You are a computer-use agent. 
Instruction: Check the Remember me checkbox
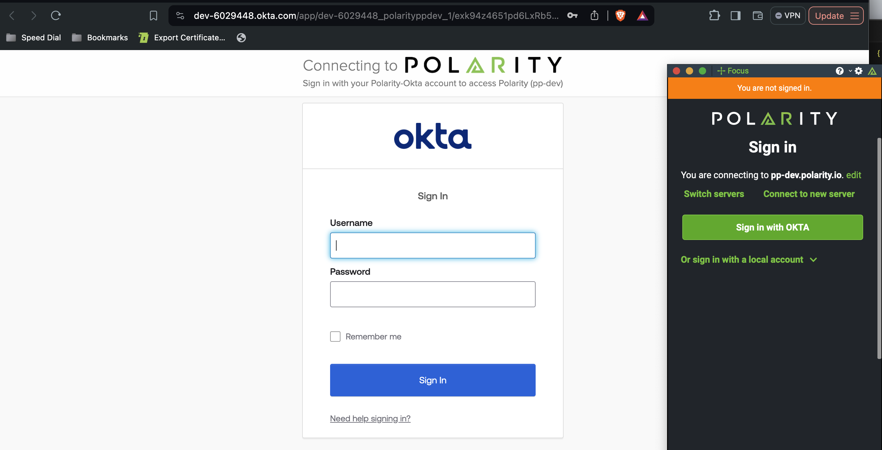click(335, 337)
